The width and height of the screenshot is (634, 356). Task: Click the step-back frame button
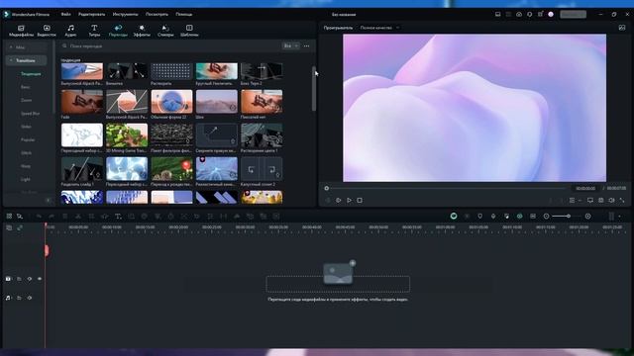pos(328,200)
